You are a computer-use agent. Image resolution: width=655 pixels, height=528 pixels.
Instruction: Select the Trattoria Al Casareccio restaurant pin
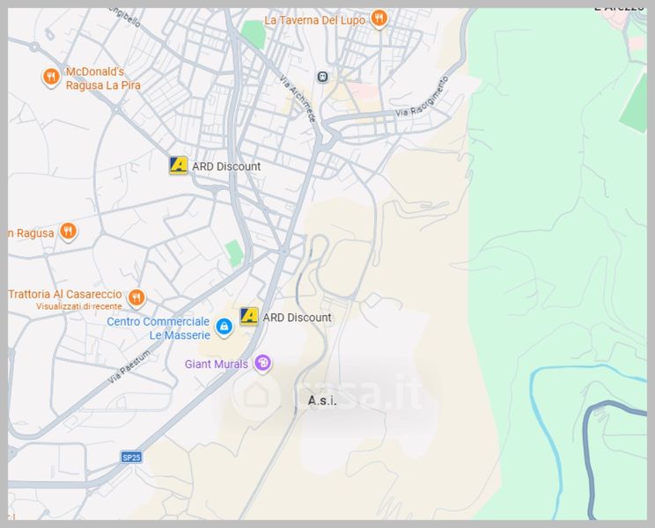136,296
